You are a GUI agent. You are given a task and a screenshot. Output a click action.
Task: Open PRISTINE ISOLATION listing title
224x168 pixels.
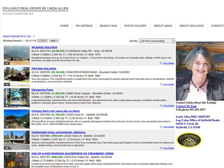tap(44, 69)
